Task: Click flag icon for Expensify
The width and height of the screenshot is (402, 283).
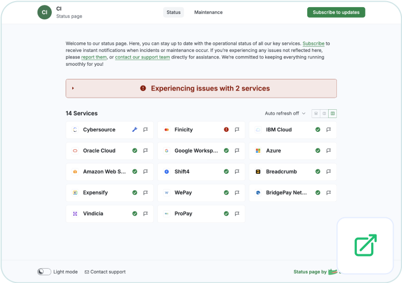Action: pos(146,193)
